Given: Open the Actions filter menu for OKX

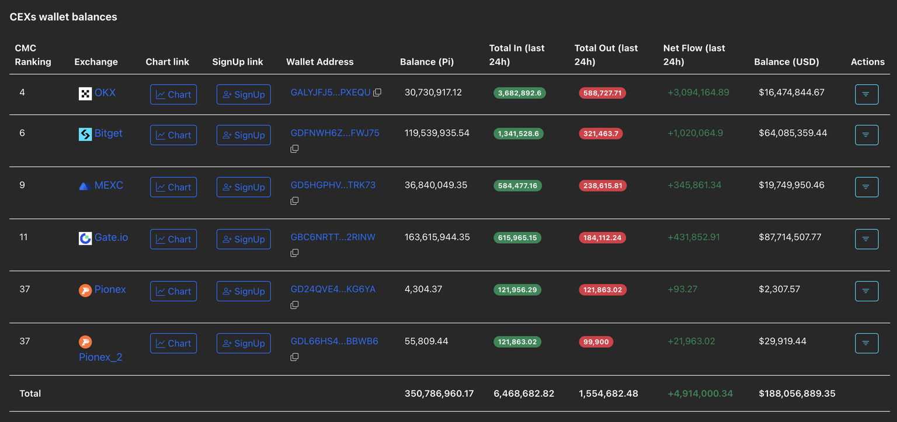Looking at the screenshot, I should 866,94.
